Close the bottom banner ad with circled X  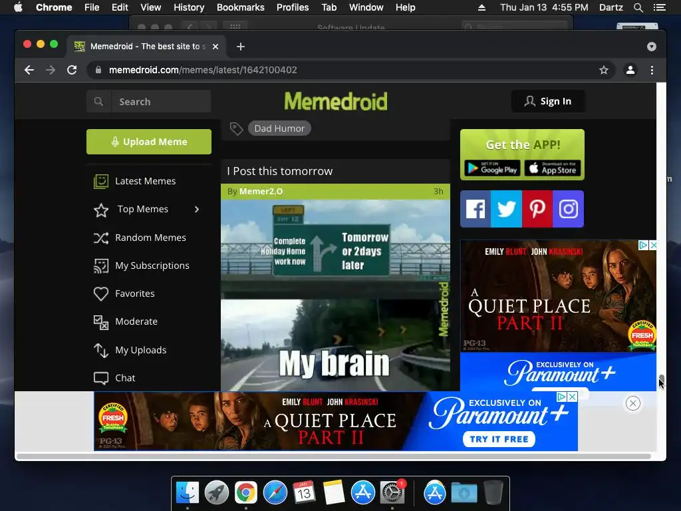point(633,403)
